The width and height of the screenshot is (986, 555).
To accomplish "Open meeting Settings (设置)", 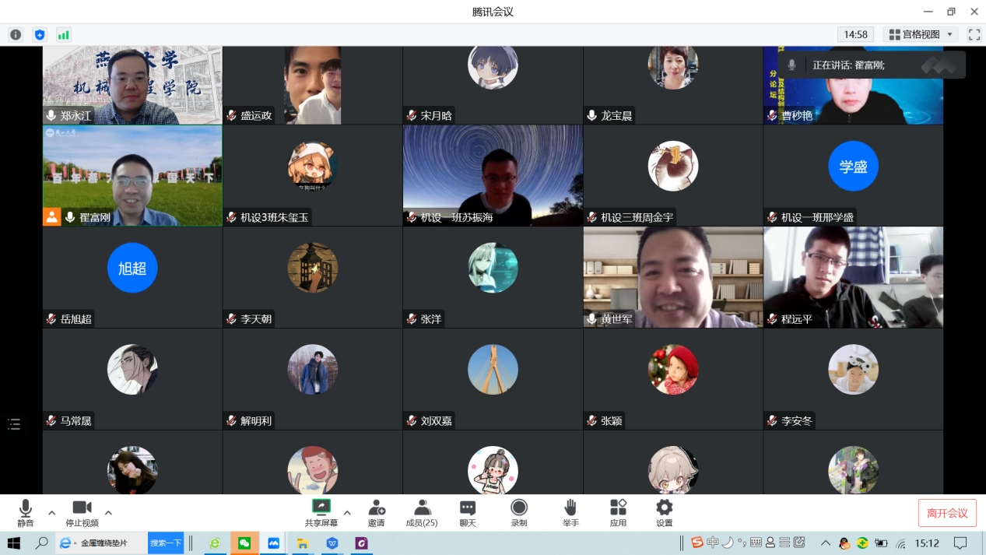I will 664,512.
